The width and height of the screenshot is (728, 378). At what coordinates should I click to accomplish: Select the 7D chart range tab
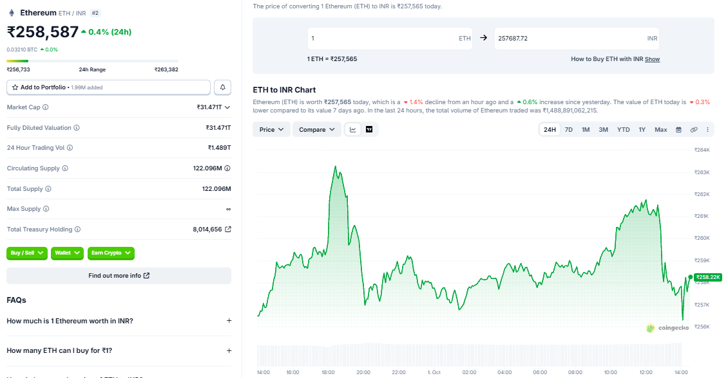(569, 130)
